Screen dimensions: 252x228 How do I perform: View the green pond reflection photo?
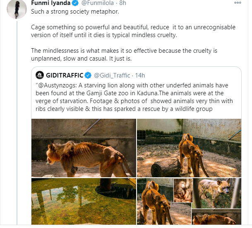coord(84,202)
